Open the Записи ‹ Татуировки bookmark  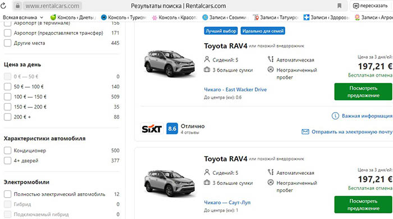276,17
